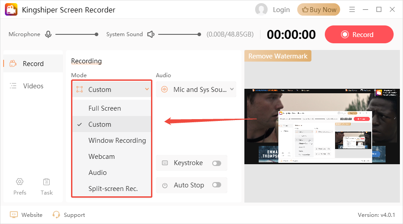This screenshot has width=403, height=224.
Task: Click Remove Watermark button
Action: tap(278, 56)
